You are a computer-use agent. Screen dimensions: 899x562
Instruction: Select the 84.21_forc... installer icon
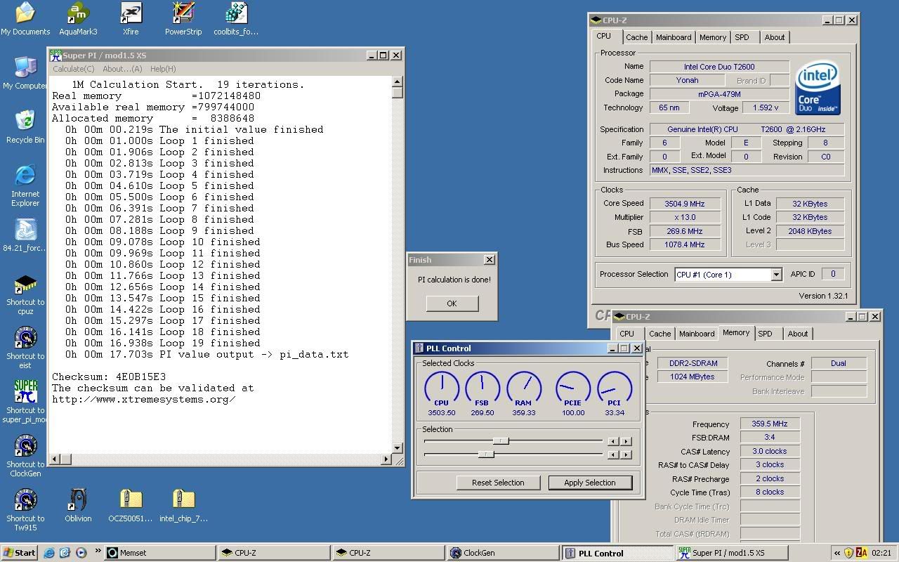click(25, 235)
